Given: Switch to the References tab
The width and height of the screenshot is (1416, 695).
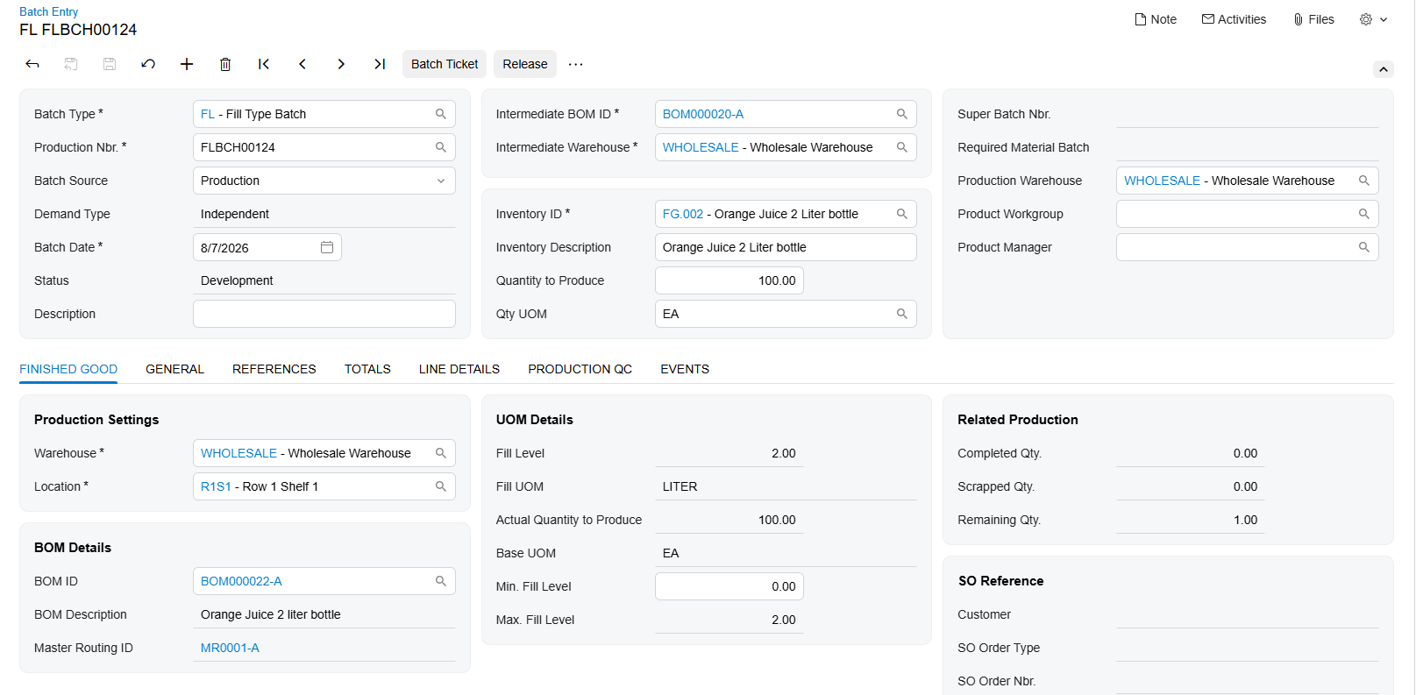Looking at the screenshot, I should pos(274,369).
